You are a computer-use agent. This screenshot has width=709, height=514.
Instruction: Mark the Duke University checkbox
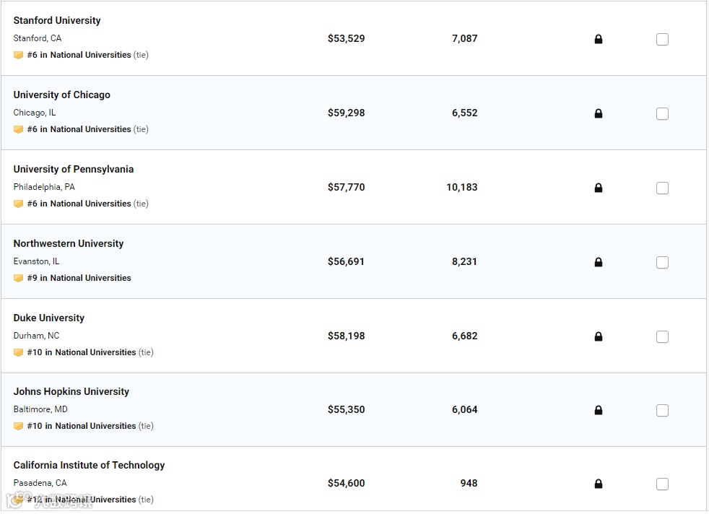662,337
